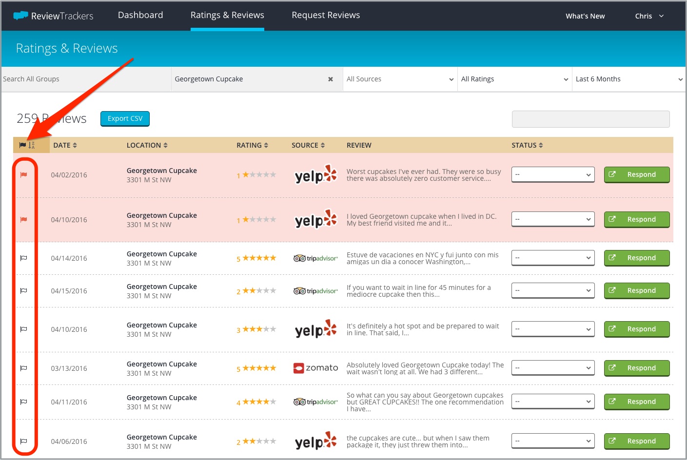The image size is (687, 460).
Task: Respond to the 04/14/2016 TripAdvisor review
Action: pyautogui.click(x=637, y=258)
